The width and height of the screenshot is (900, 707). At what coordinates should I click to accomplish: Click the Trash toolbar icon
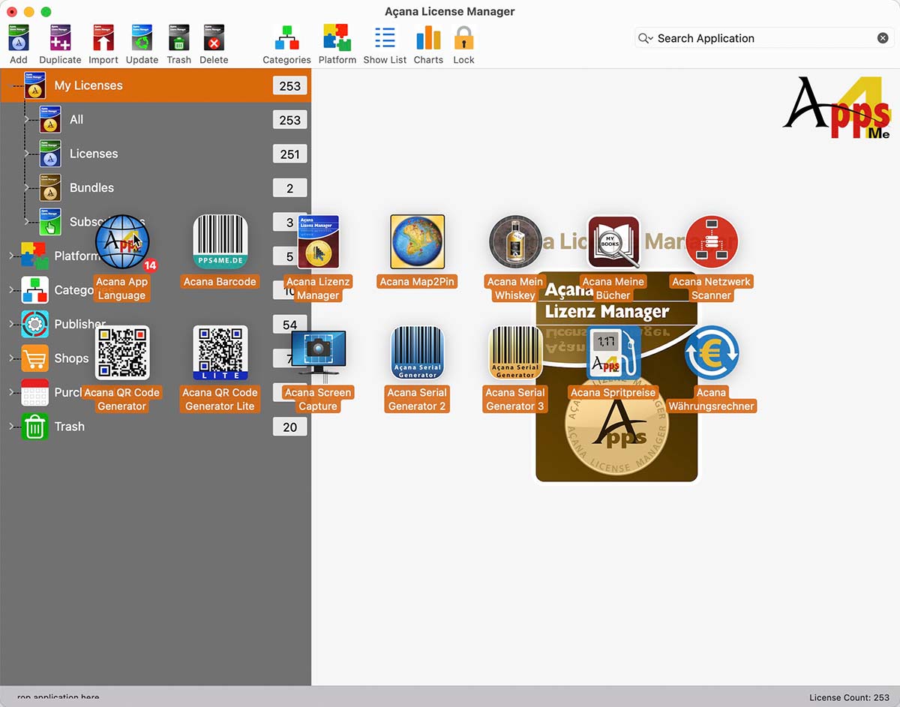(x=178, y=37)
